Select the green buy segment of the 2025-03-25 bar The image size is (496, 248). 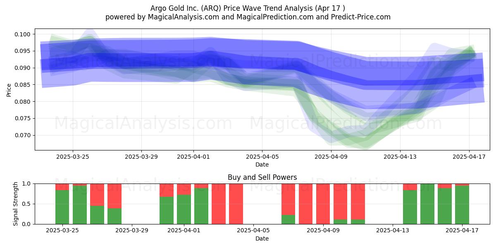coord(62,207)
